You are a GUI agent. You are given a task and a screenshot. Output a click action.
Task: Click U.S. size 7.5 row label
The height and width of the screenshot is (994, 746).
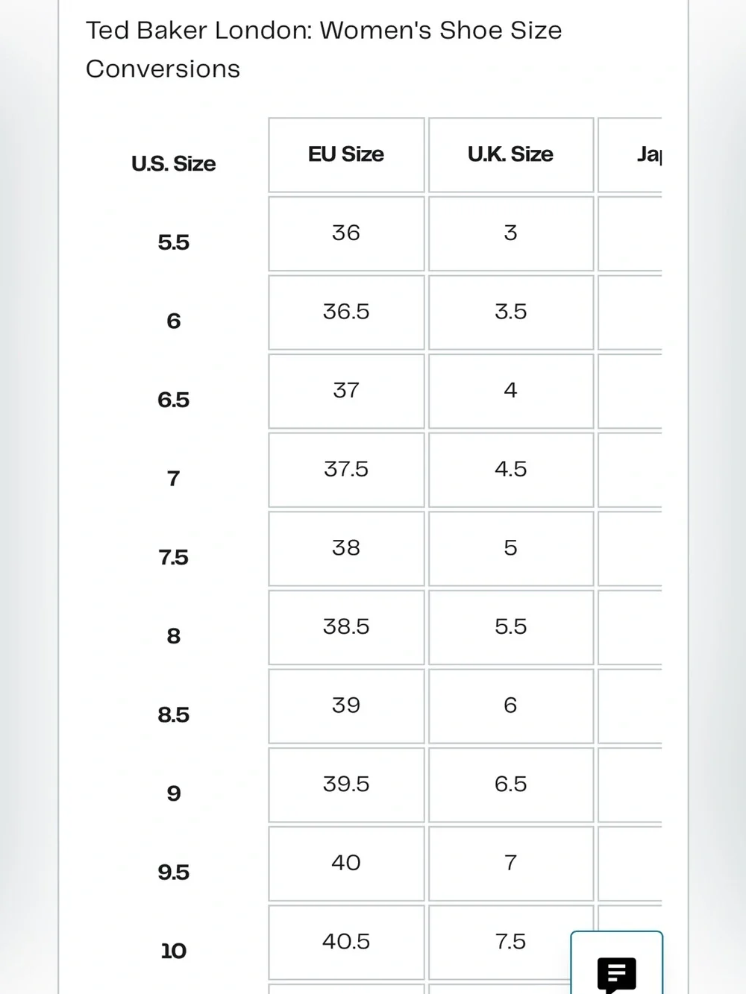coord(174,557)
